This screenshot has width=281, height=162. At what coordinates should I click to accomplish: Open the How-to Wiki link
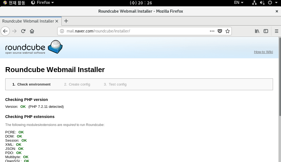pos(263,52)
